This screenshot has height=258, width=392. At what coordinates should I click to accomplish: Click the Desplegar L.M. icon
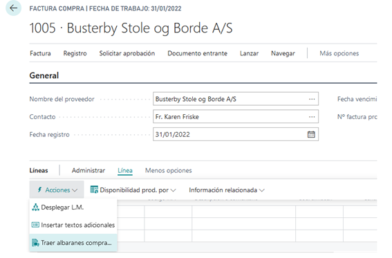[x=35, y=208]
